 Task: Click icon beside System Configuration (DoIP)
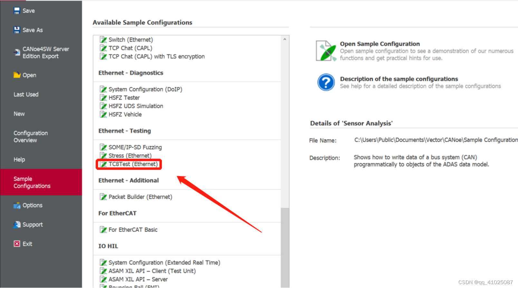click(103, 89)
